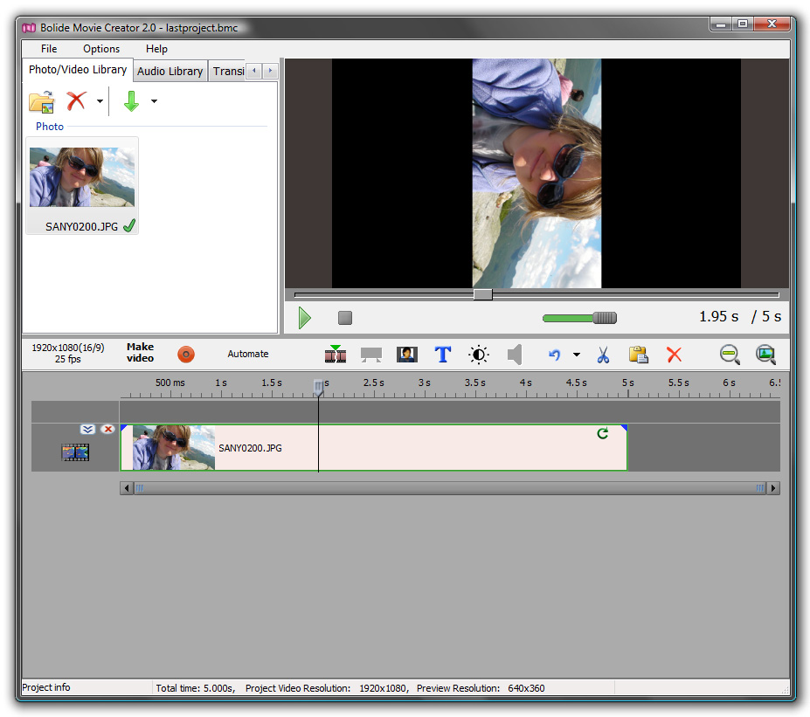This screenshot has height=717, width=810.
Task: Open a media file with the folder icon
Action: coord(40,100)
